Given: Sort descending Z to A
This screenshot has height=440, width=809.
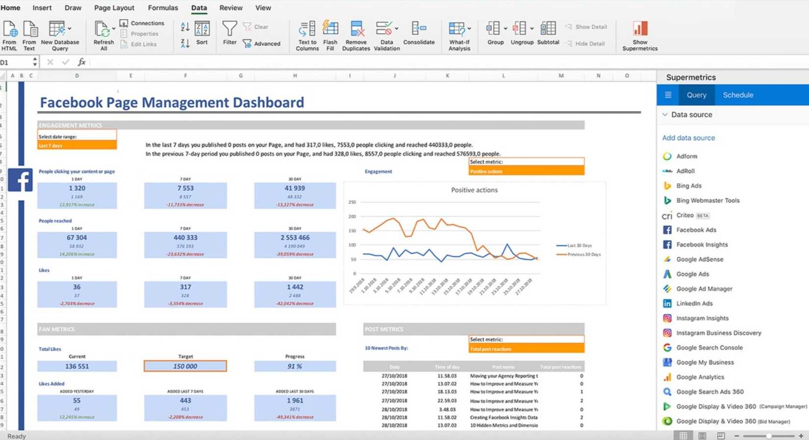Looking at the screenshot, I should tap(185, 44).
